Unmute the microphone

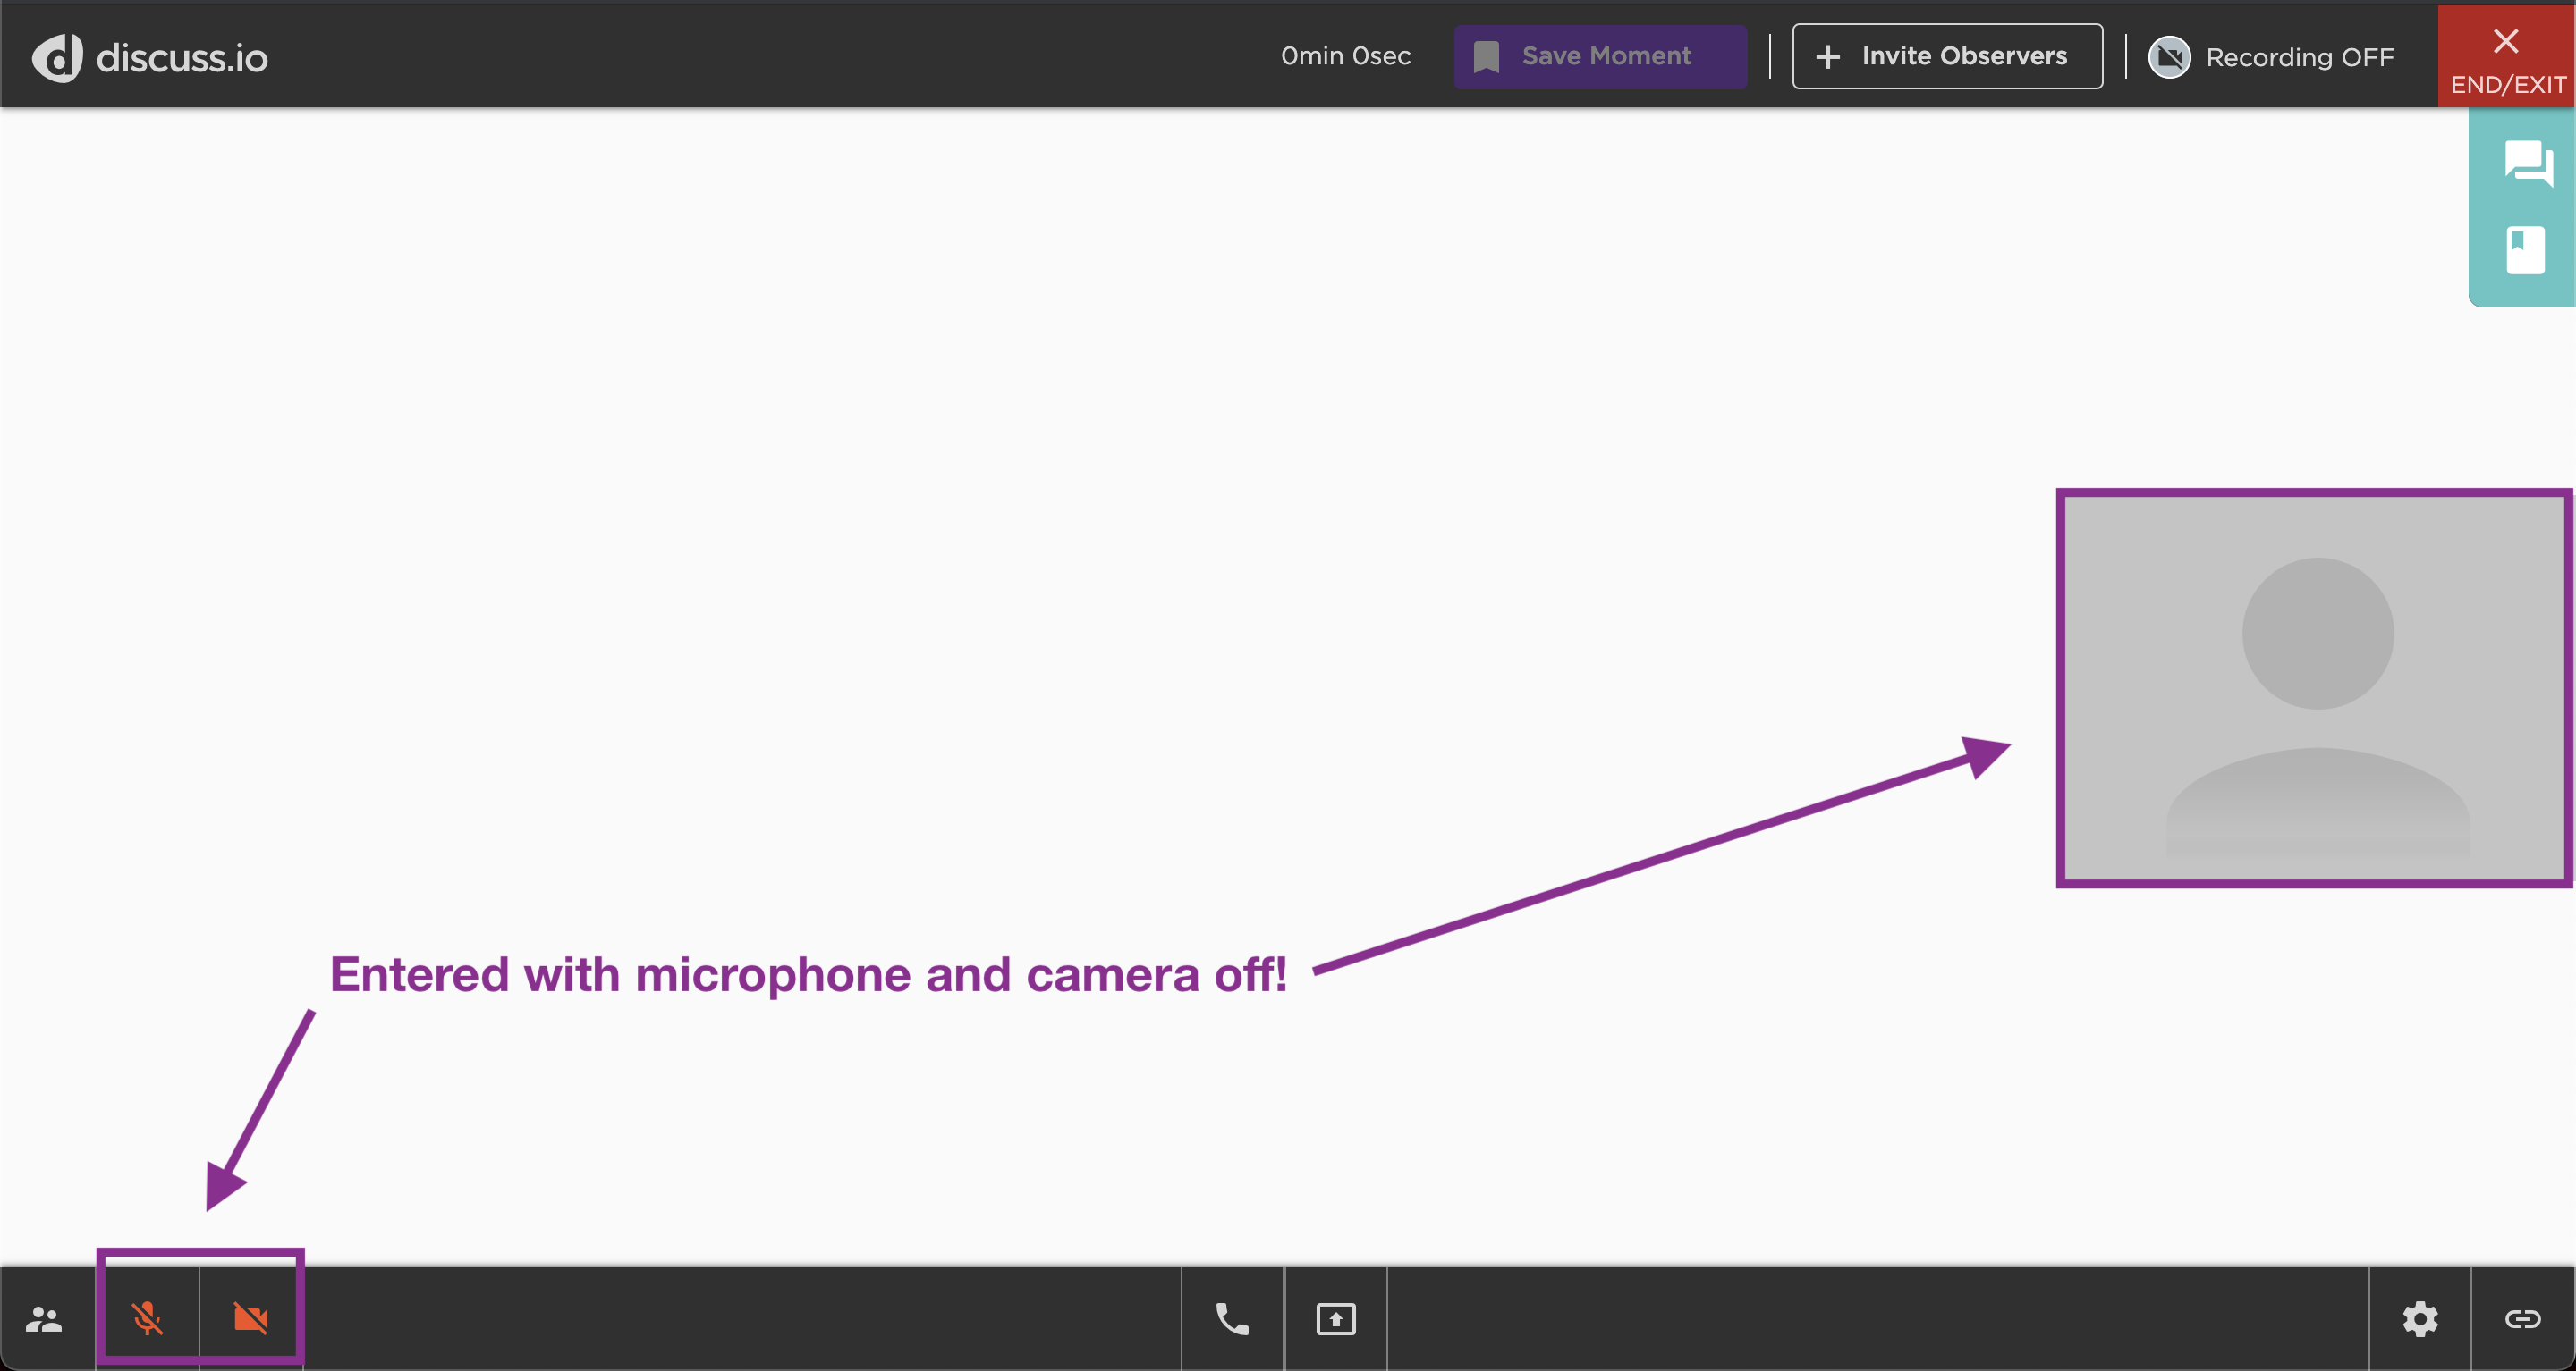tap(148, 1319)
